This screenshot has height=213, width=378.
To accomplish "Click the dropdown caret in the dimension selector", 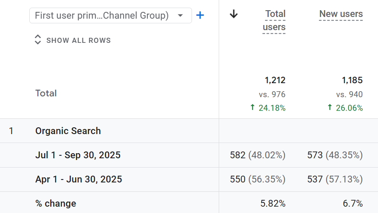I will click(x=181, y=16).
